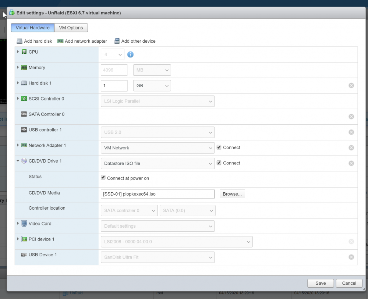Open the SanDisk Ultra Fit dropdown

[158, 257]
